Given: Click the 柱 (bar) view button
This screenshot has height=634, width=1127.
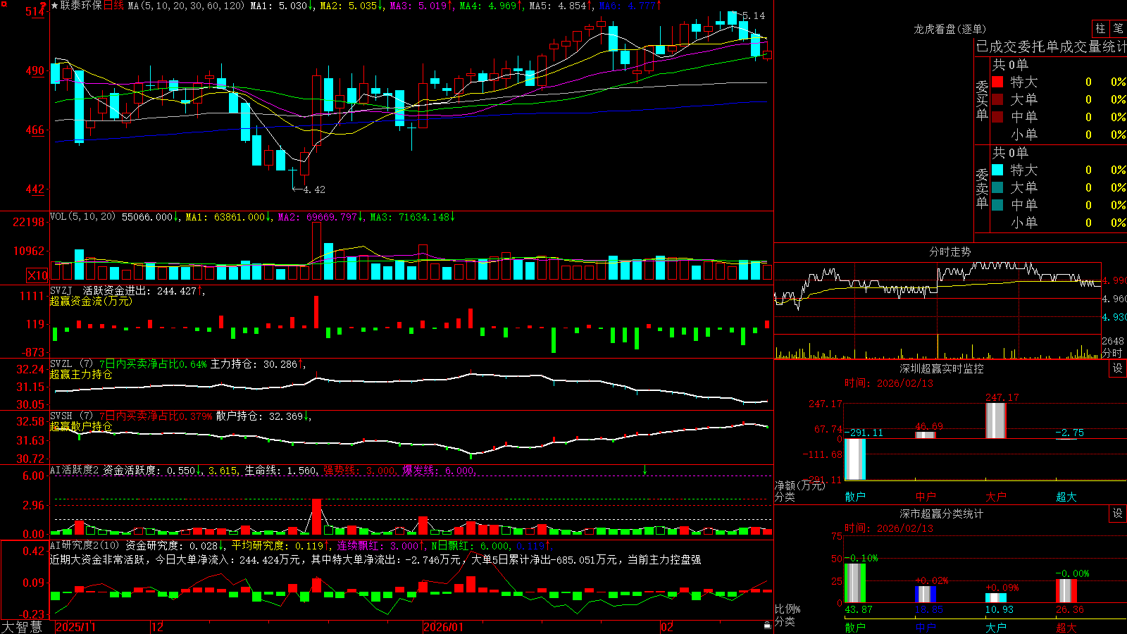Looking at the screenshot, I should (x=1100, y=29).
